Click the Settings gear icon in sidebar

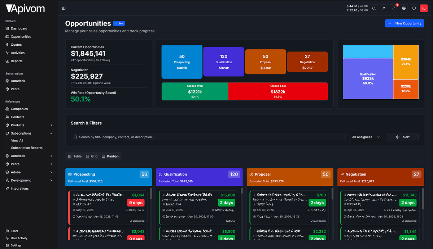pyautogui.click(x=7, y=245)
